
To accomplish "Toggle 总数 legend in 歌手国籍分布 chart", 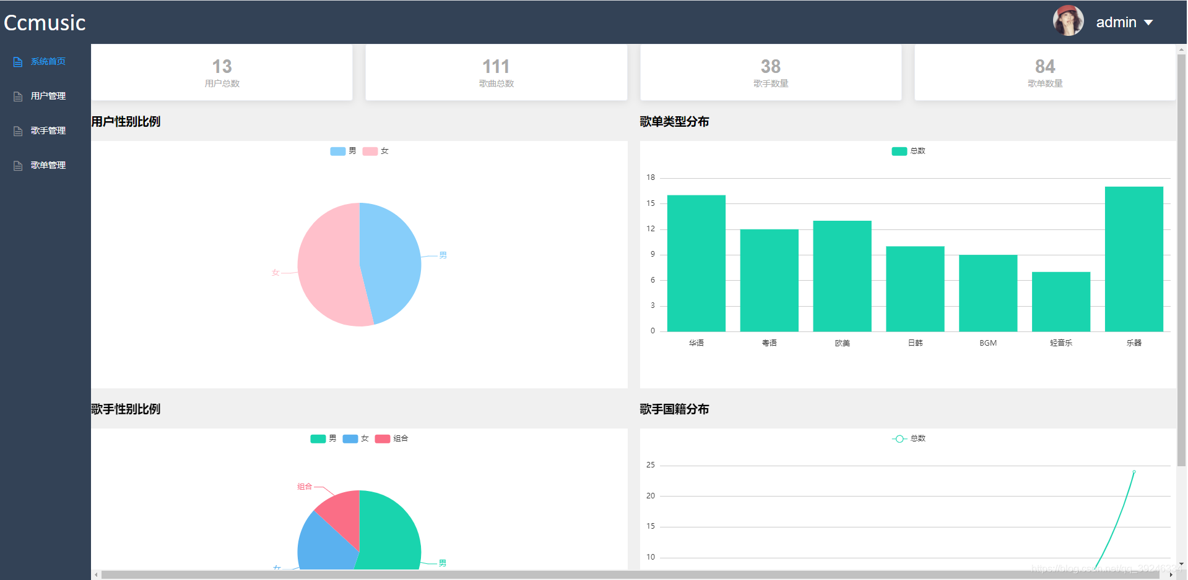I will pyautogui.click(x=908, y=438).
